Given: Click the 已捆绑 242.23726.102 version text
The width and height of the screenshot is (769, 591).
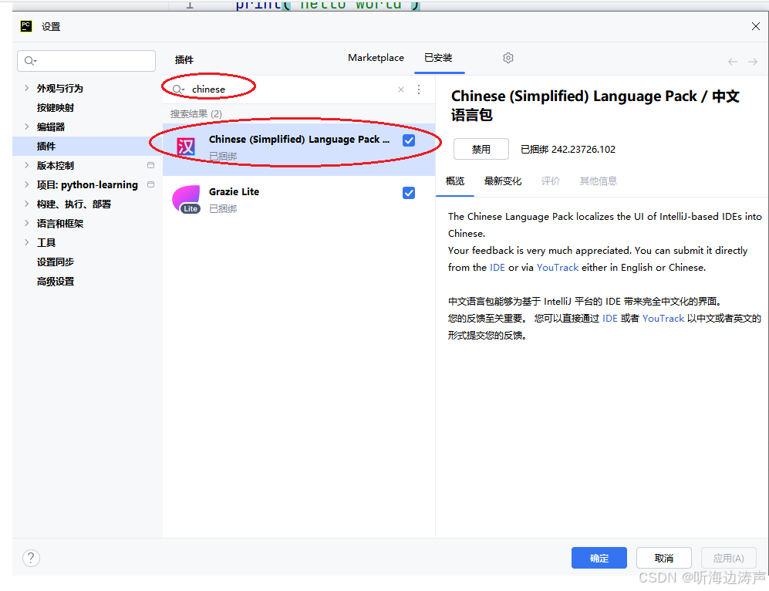Looking at the screenshot, I should click(x=568, y=149).
